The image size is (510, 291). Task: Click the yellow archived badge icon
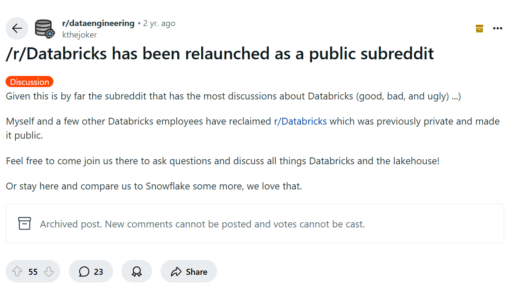click(x=479, y=28)
